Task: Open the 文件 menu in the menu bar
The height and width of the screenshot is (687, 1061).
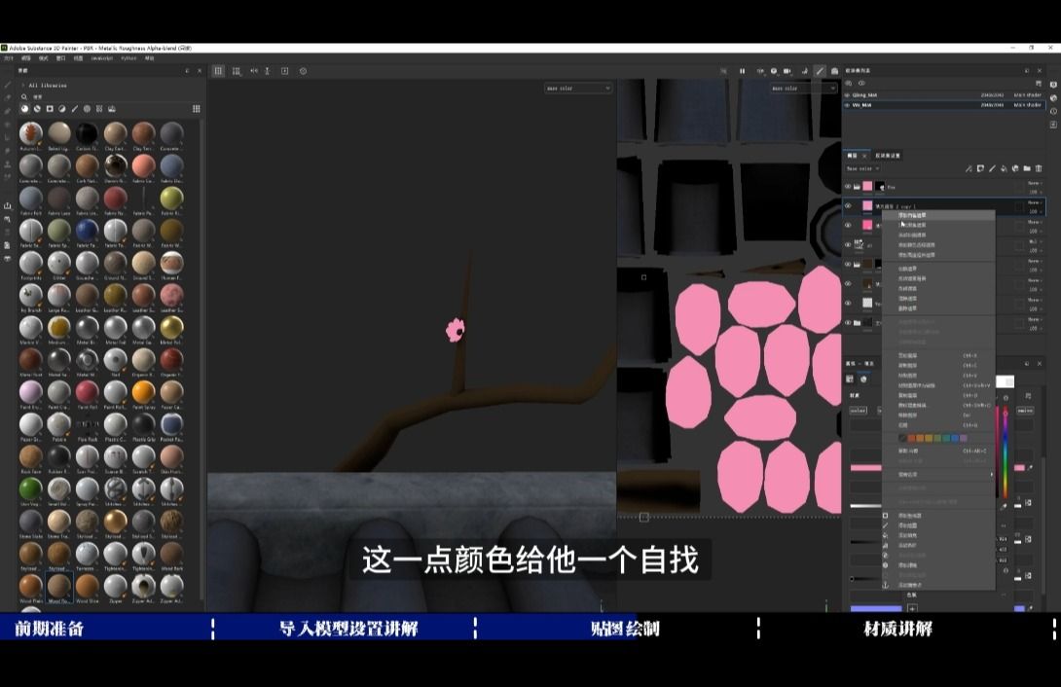Action: pos(10,56)
